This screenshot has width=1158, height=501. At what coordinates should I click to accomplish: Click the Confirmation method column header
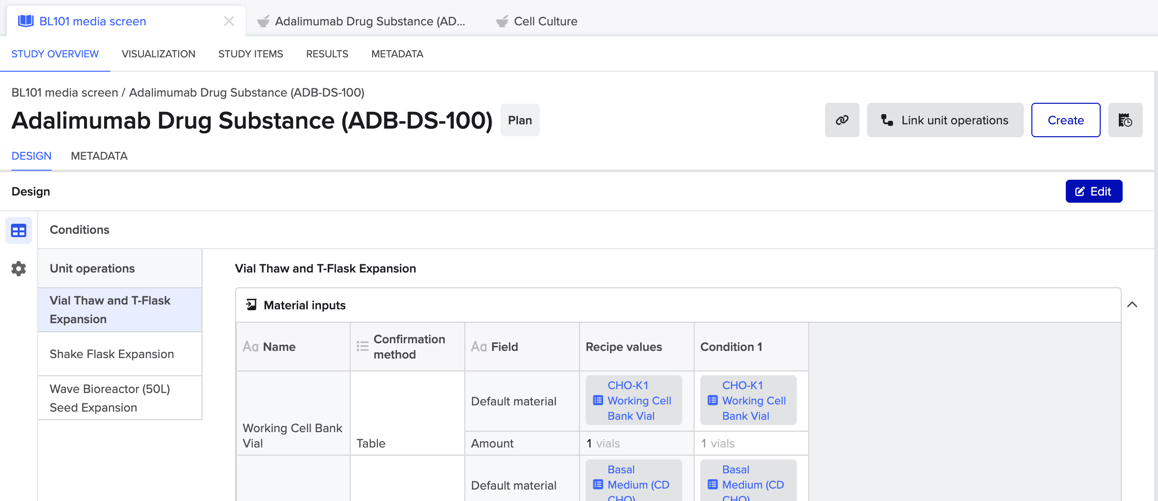(x=407, y=347)
